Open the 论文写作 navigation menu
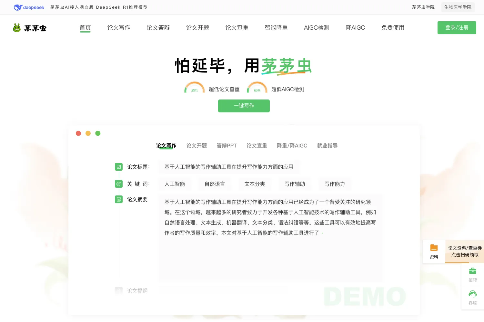The width and height of the screenshot is (484, 322). pos(119,28)
